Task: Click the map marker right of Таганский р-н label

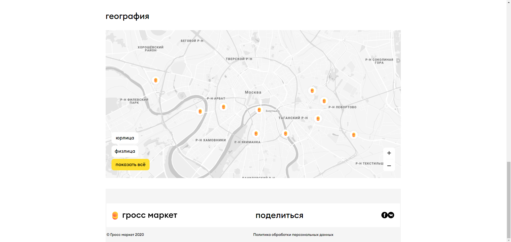Action: (x=318, y=119)
